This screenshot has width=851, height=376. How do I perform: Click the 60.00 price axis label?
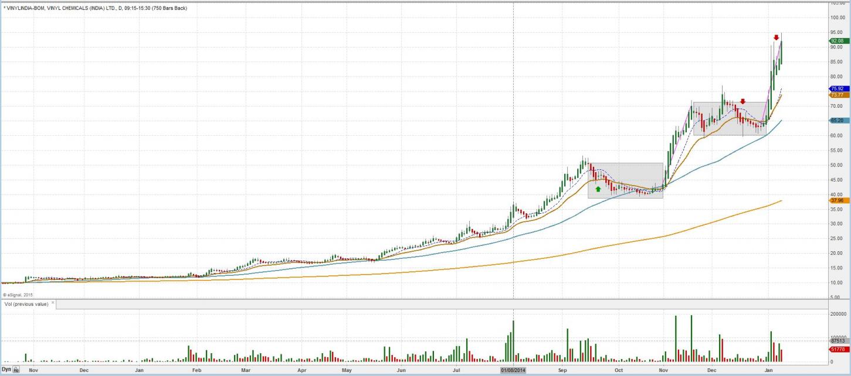(836, 135)
